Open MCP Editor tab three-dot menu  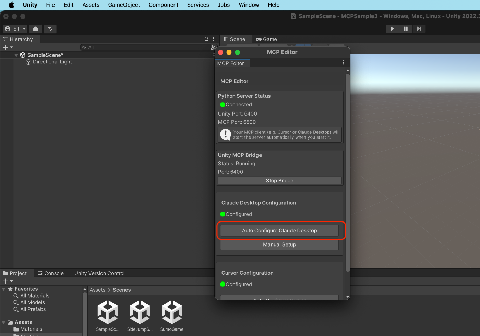(x=344, y=63)
